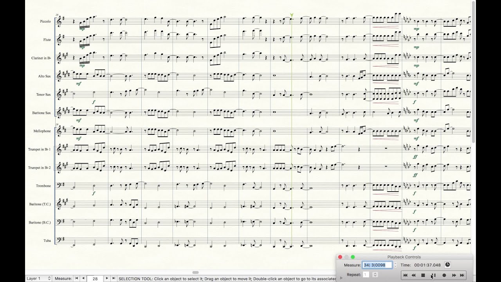Close the Playback Controls window
The image size is (501, 282).
(340, 257)
